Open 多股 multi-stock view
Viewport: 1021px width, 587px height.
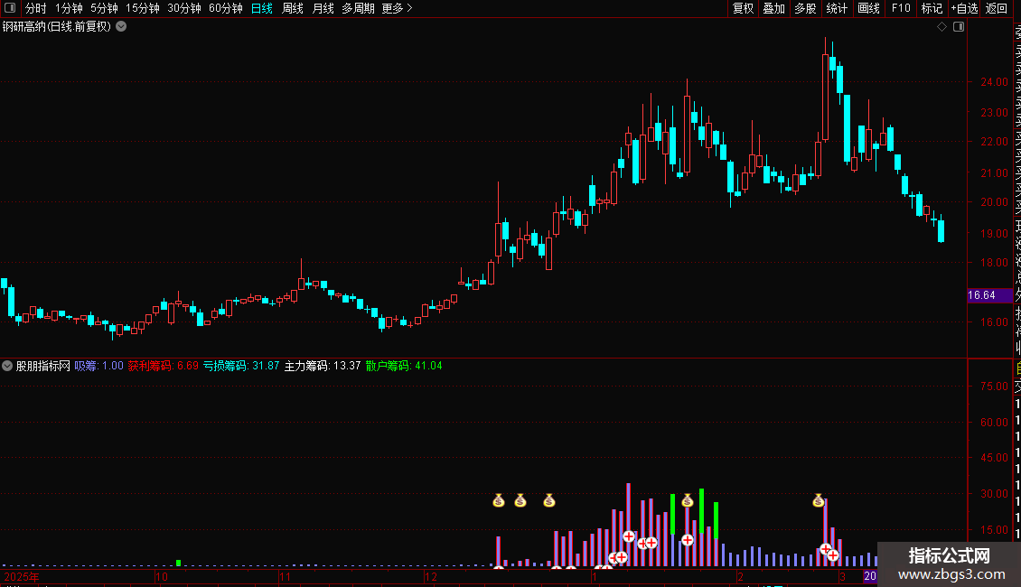pos(805,8)
